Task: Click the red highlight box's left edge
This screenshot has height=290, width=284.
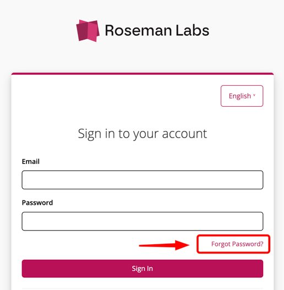Action: (x=198, y=244)
